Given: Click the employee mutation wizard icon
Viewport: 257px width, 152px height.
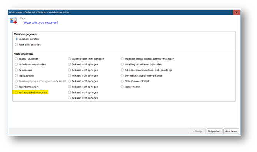Looking at the screenshot, I should click(x=13, y=21).
